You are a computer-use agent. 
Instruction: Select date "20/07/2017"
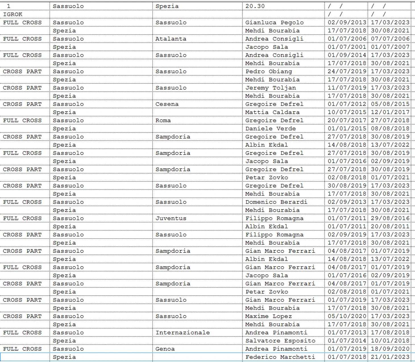coord(347,120)
